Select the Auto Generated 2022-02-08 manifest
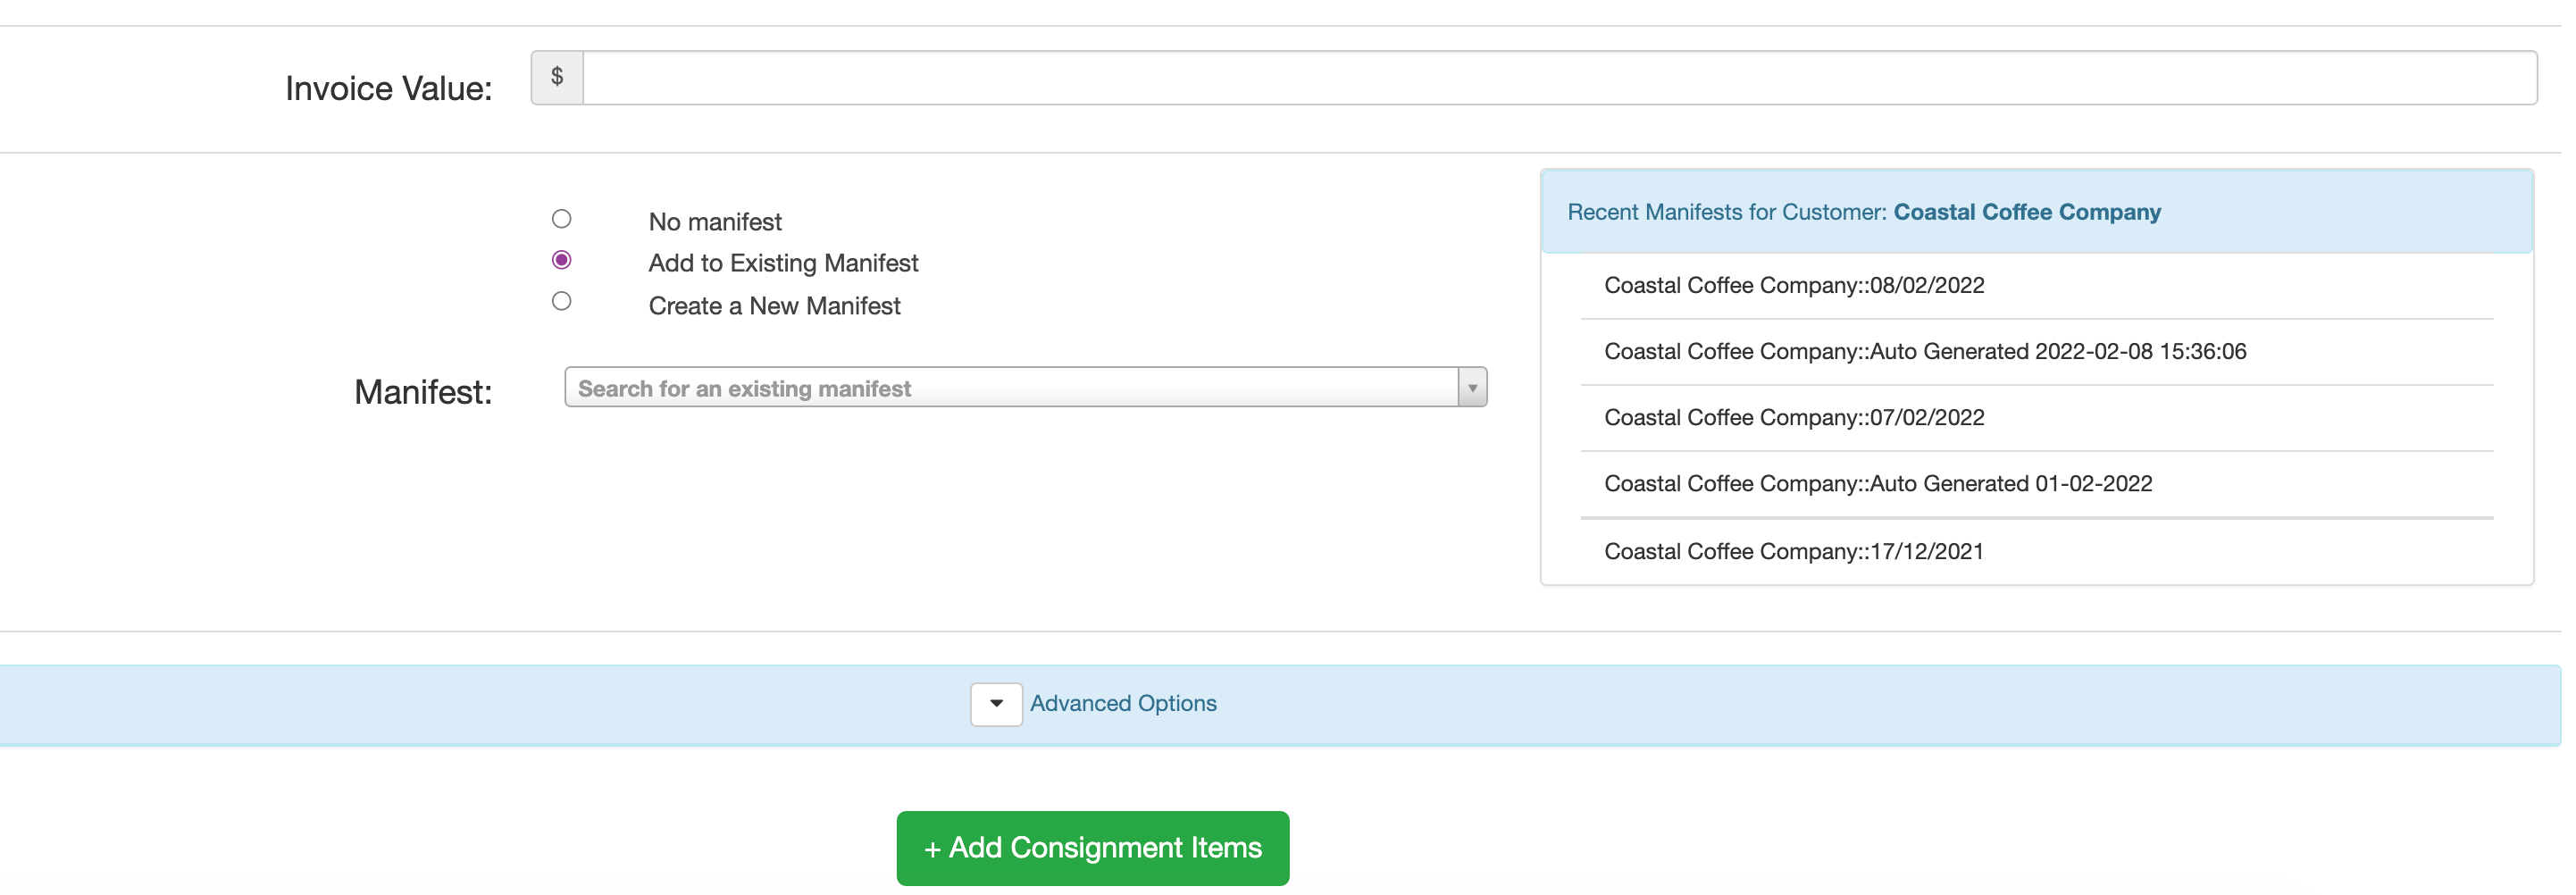The image size is (2576, 895). pos(1925,351)
